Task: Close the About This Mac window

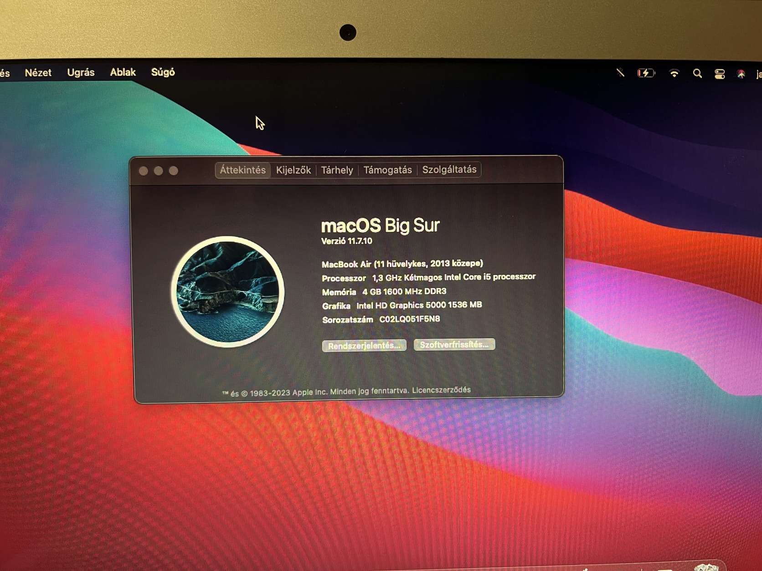Action: click(x=144, y=171)
